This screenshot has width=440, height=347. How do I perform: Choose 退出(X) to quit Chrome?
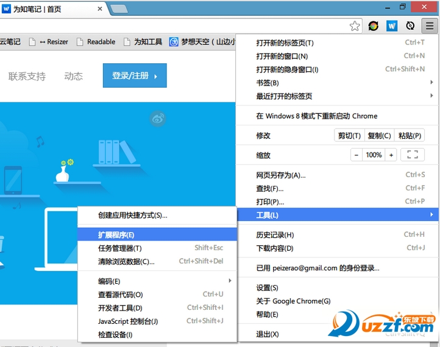[337, 334]
